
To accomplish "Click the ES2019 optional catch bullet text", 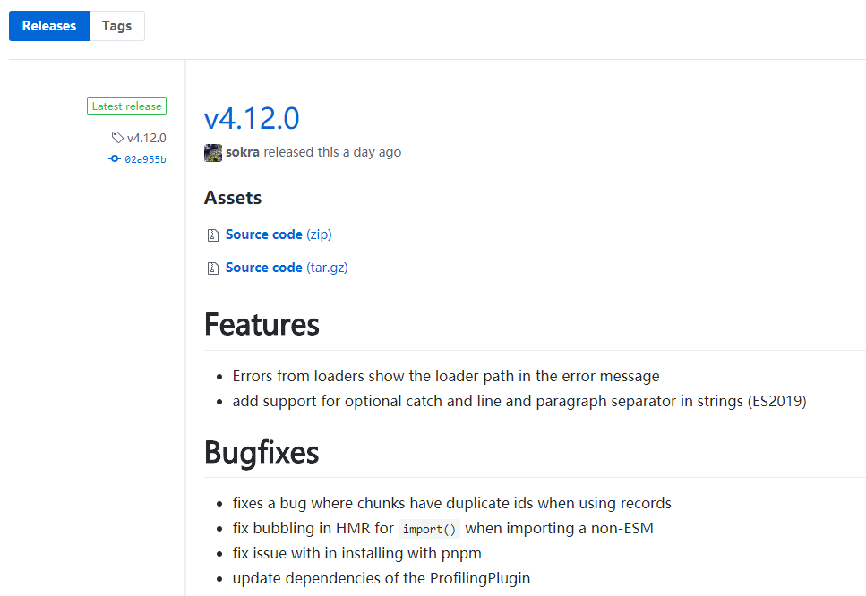I will [519, 401].
